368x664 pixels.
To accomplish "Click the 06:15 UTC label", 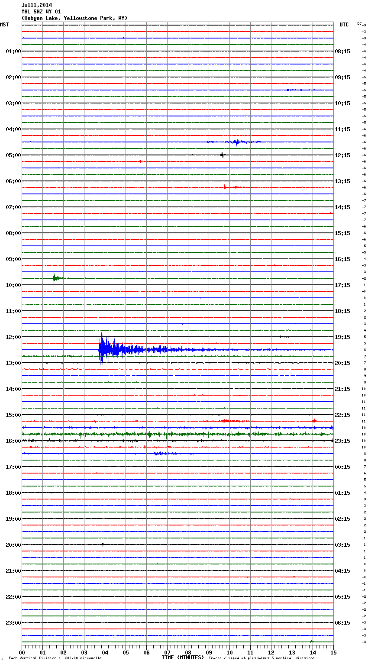I will 342,623.
